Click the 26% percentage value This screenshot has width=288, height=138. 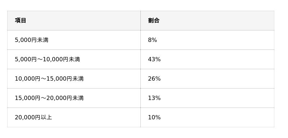click(154, 79)
